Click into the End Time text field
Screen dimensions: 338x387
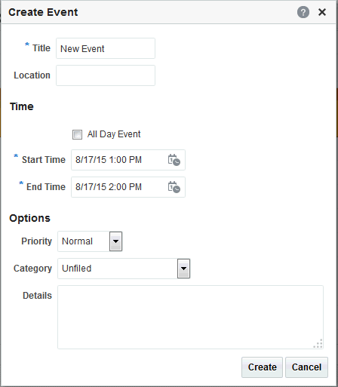point(119,187)
